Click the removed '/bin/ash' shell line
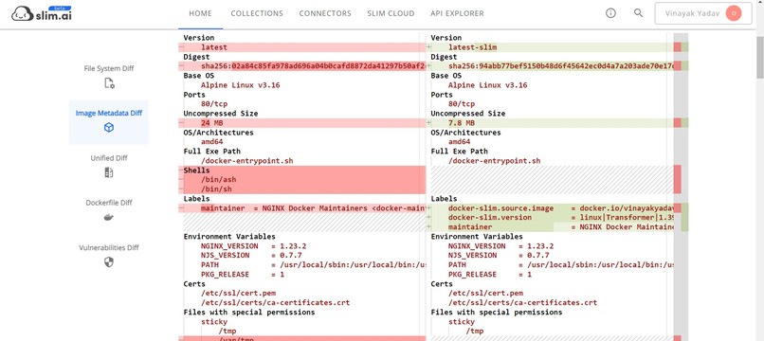The height and width of the screenshot is (341, 764). tap(302, 180)
